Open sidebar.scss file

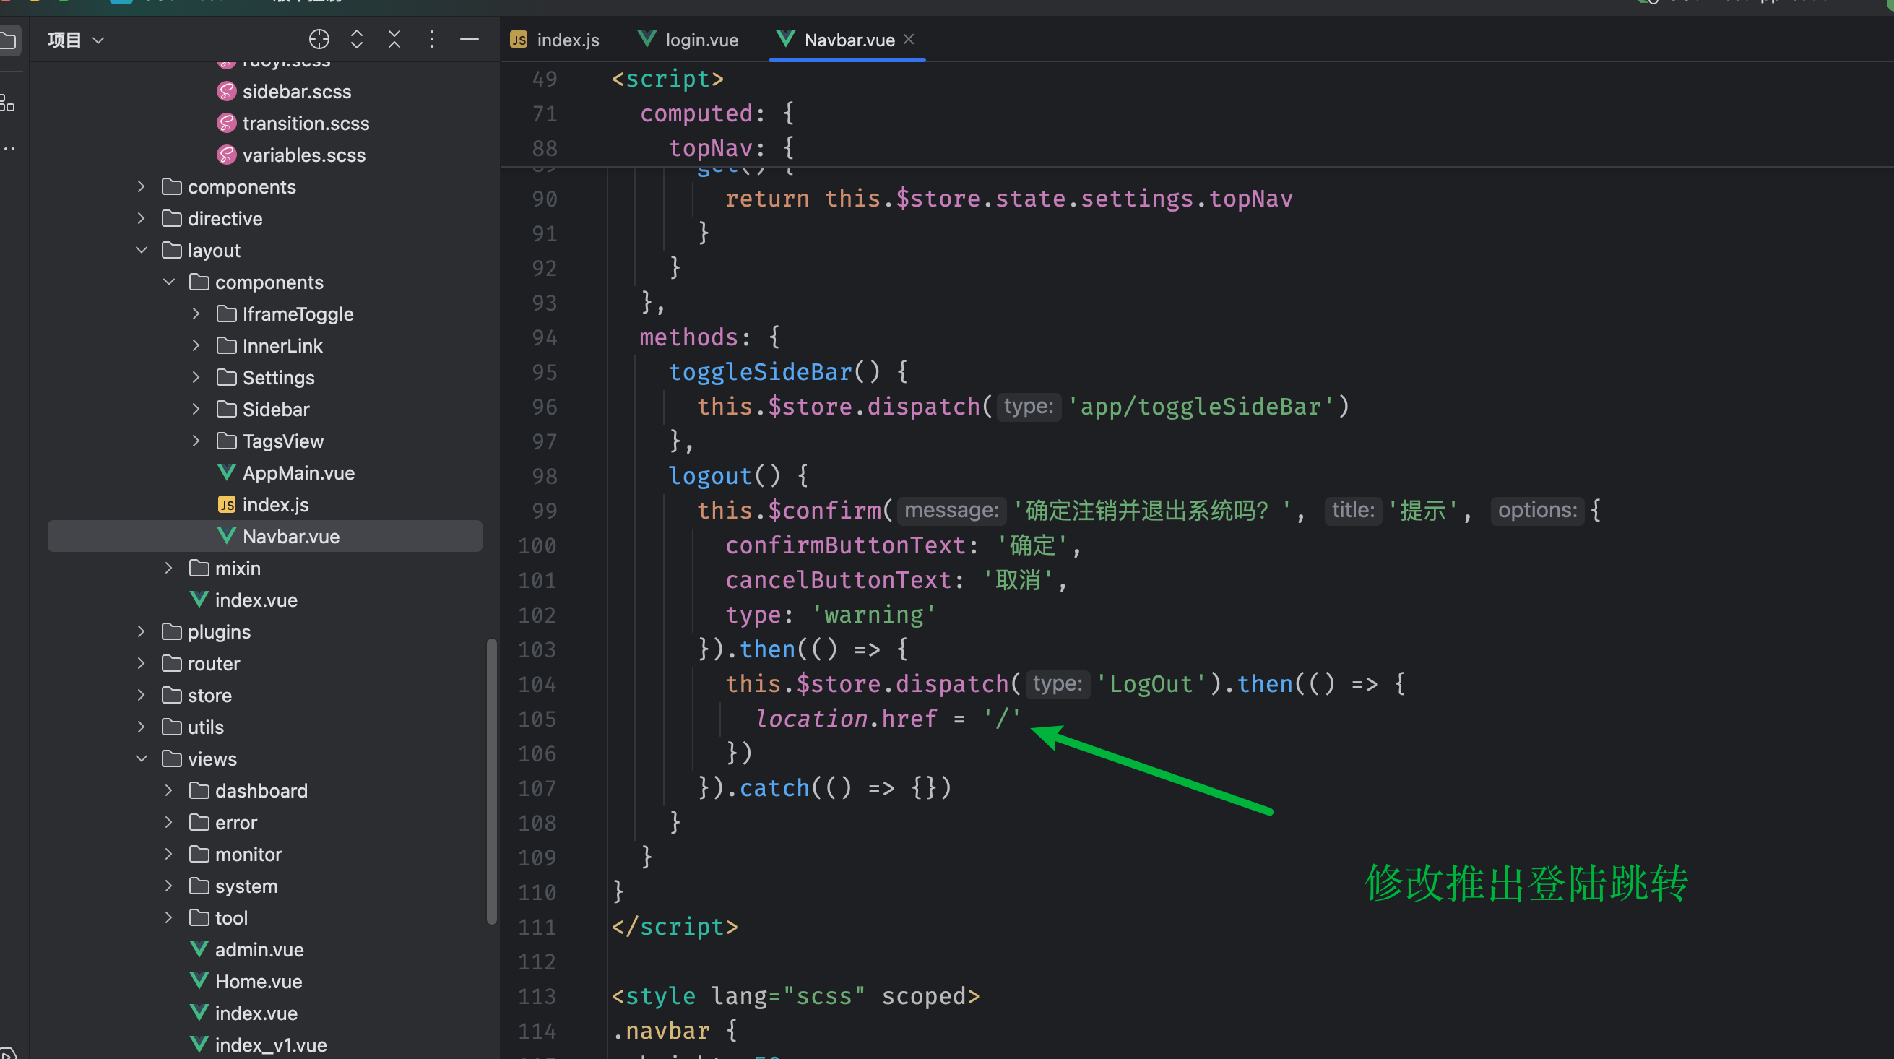point(297,91)
